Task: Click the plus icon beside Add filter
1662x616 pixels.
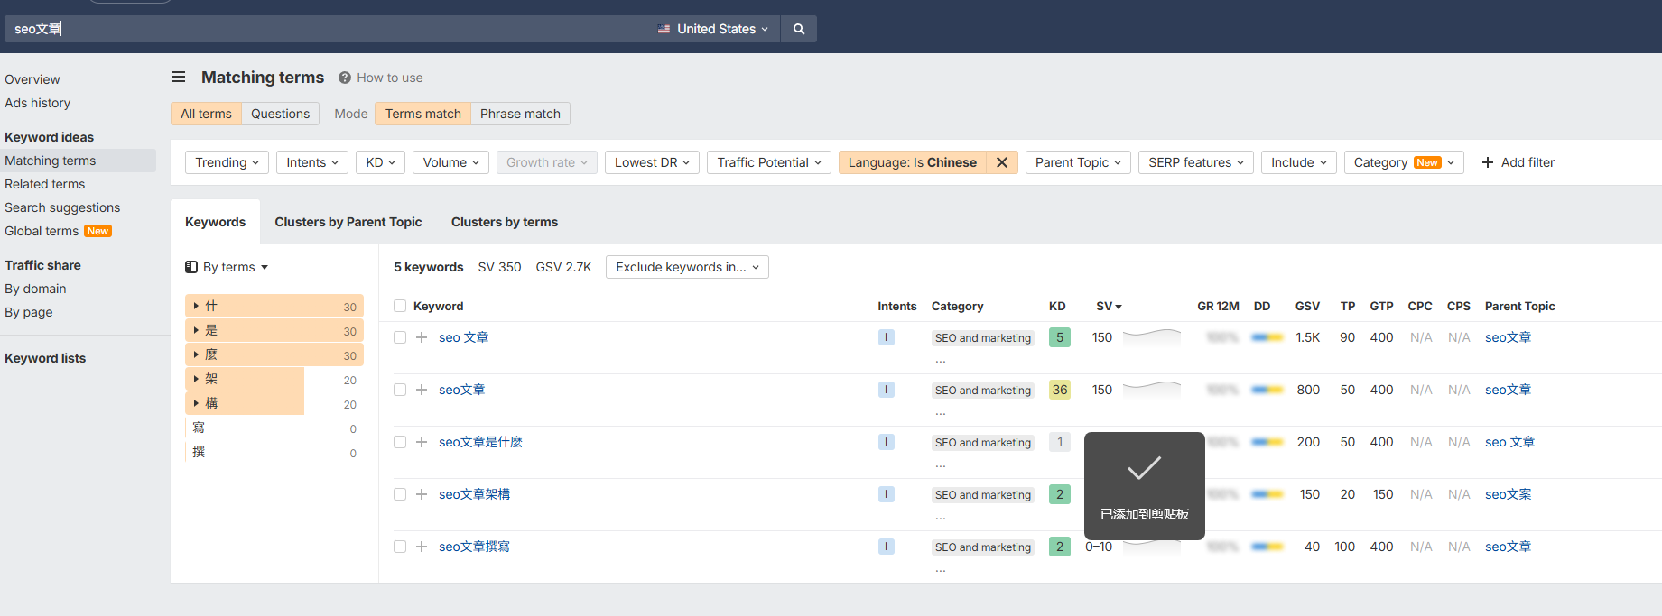Action: tap(1488, 162)
